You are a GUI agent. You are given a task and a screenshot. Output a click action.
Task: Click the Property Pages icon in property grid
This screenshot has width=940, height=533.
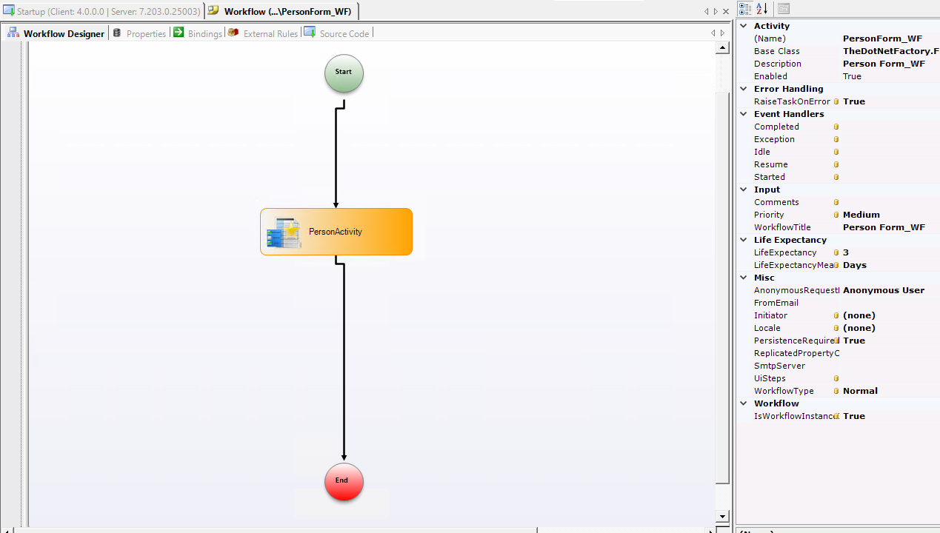point(783,9)
